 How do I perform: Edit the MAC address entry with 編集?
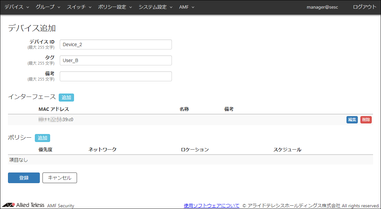click(x=352, y=120)
